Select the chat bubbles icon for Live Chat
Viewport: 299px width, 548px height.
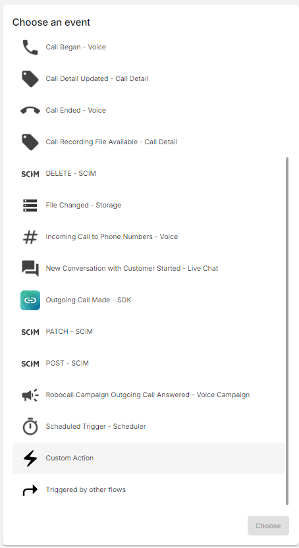[30, 269]
